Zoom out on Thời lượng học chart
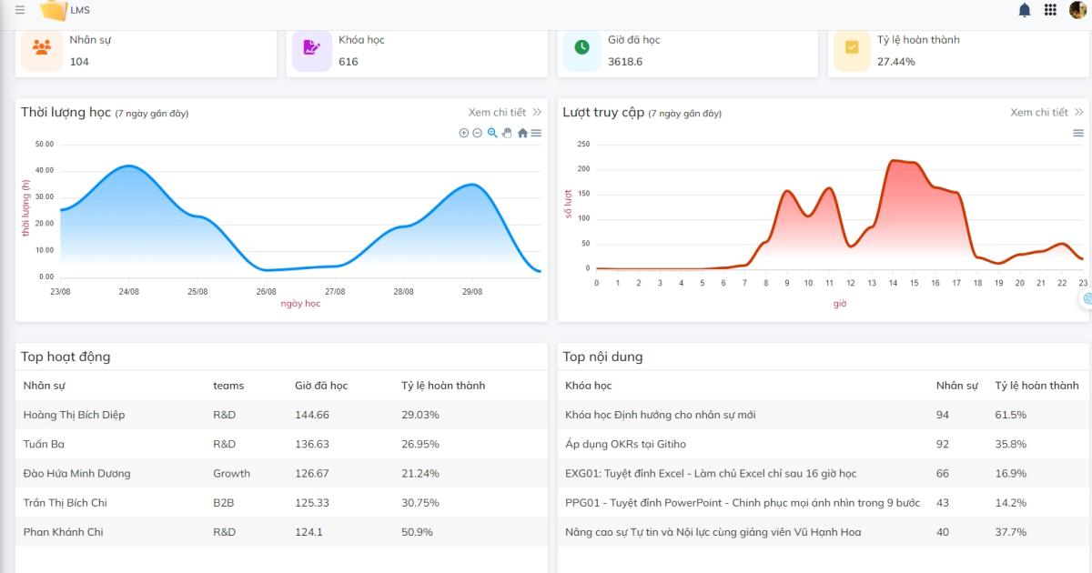 [x=478, y=133]
